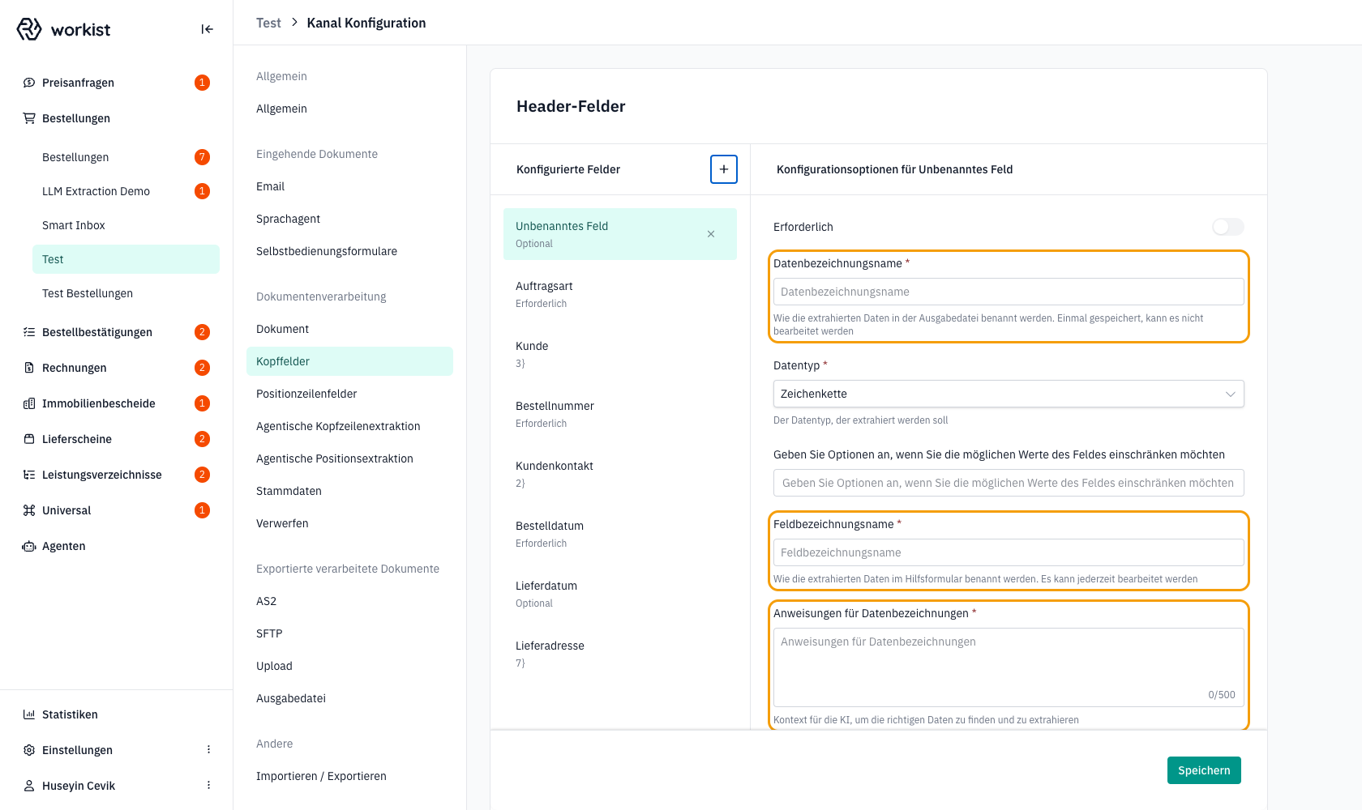The image size is (1362, 810).
Task: Click the LLM Extraction Demo badge
Action: pyautogui.click(x=203, y=191)
